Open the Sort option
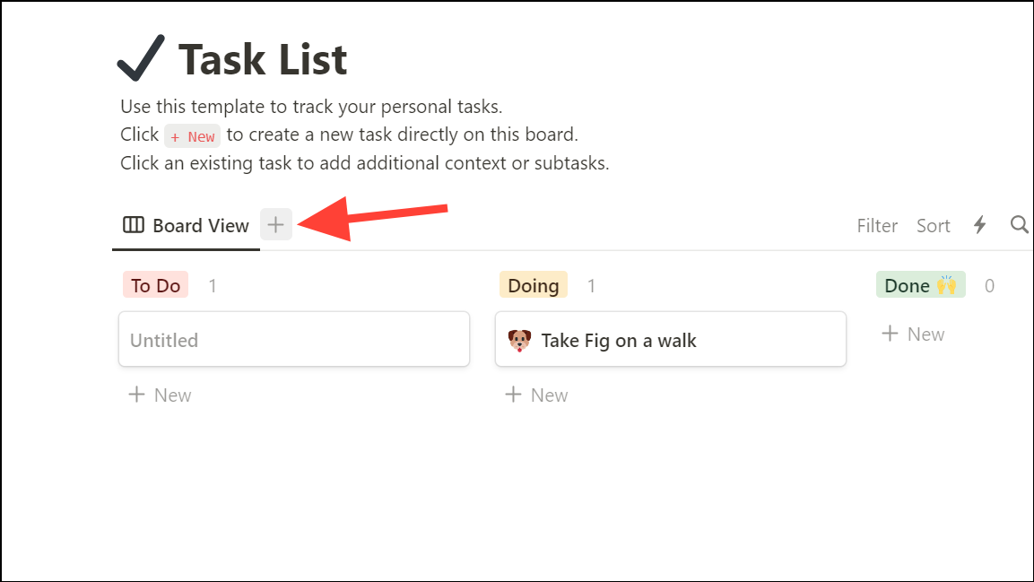Viewport: 1034px width, 582px height. tap(933, 224)
